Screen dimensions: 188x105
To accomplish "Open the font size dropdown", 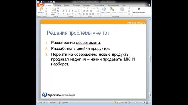I will [x=80, y=8].
